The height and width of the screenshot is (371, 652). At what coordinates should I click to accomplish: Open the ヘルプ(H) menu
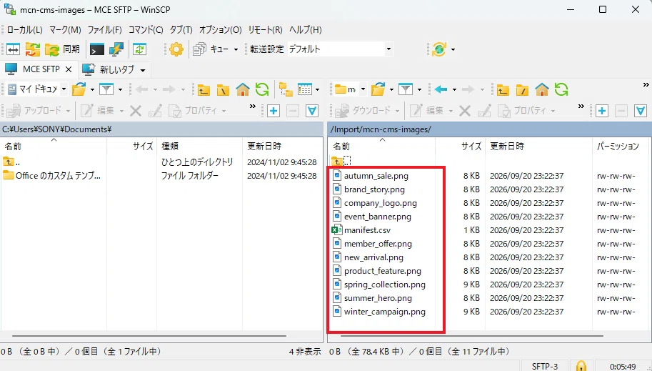coord(305,29)
